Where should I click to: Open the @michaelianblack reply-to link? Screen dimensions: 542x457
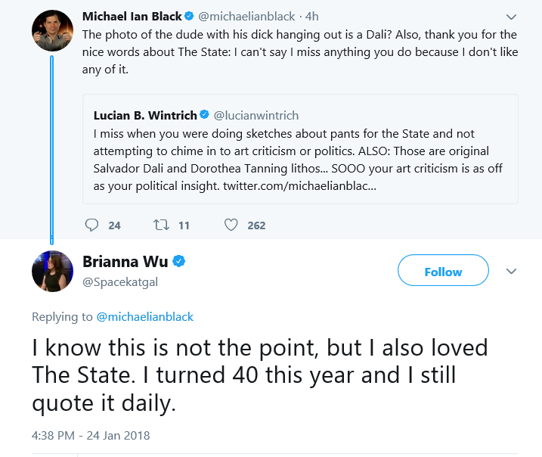145,316
